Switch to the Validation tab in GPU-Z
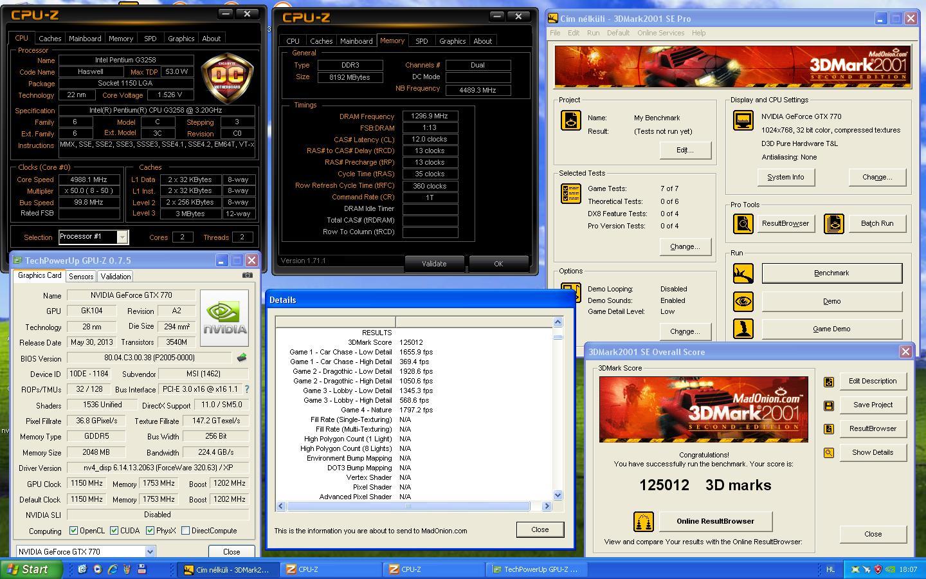926x579 pixels. click(x=116, y=277)
